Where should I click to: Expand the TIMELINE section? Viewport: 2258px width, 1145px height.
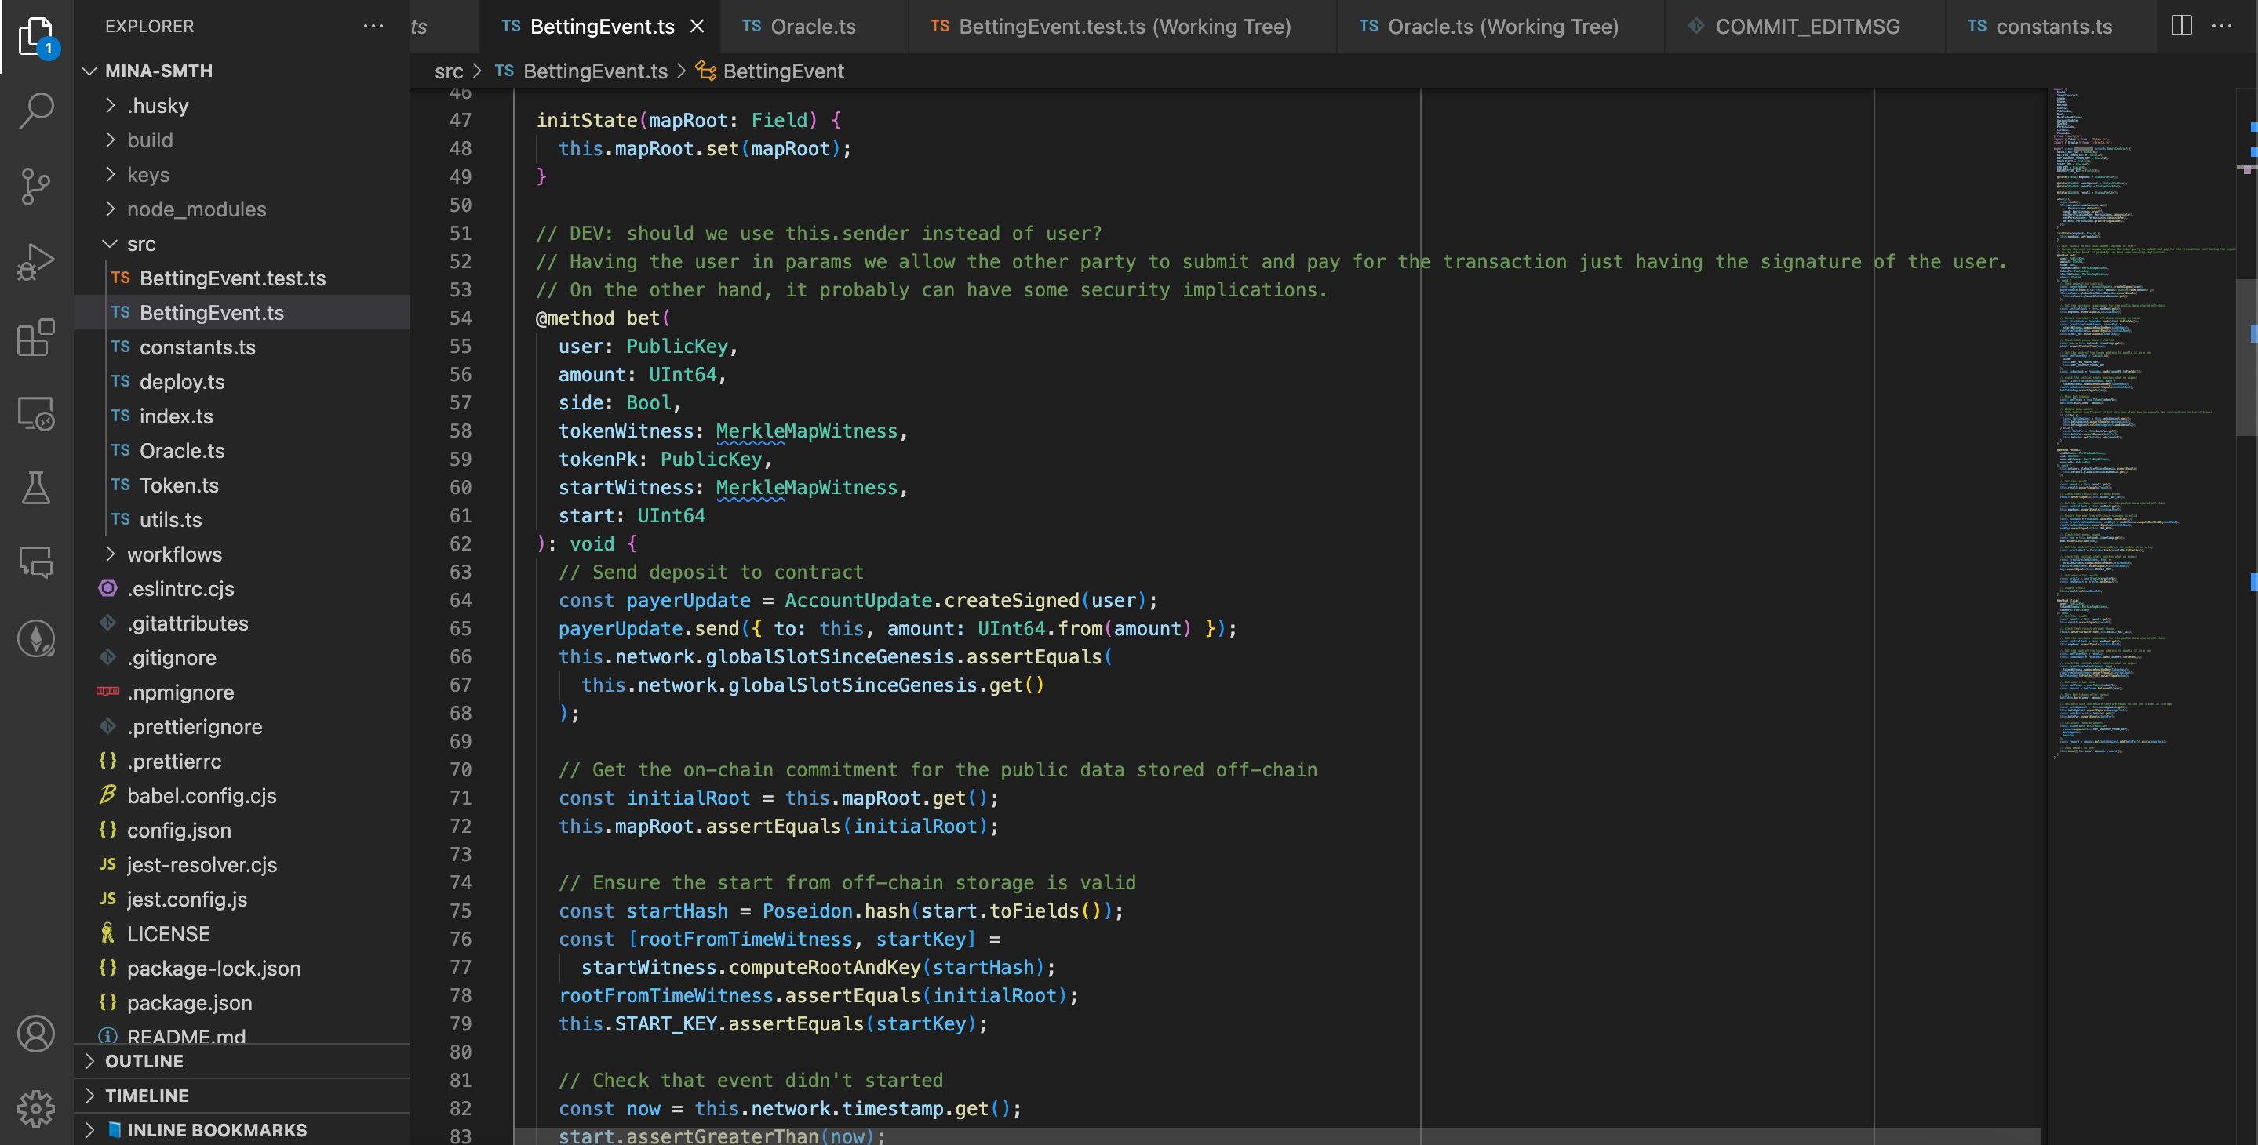[241, 1095]
